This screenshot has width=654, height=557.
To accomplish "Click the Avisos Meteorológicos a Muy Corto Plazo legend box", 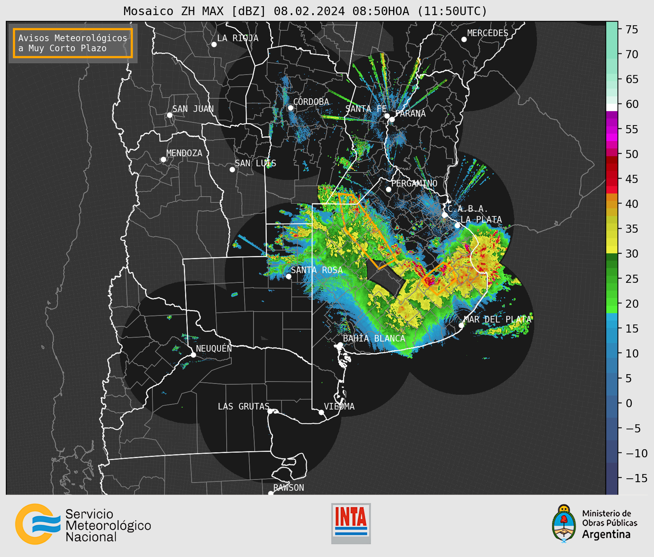I will [x=73, y=43].
